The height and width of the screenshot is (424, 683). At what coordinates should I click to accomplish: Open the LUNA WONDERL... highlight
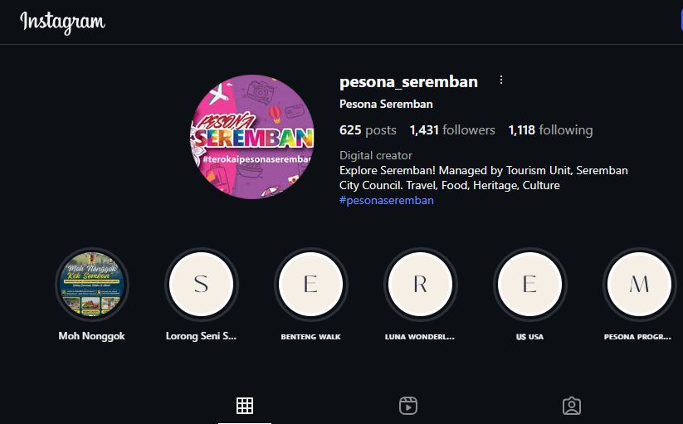tap(420, 285)
